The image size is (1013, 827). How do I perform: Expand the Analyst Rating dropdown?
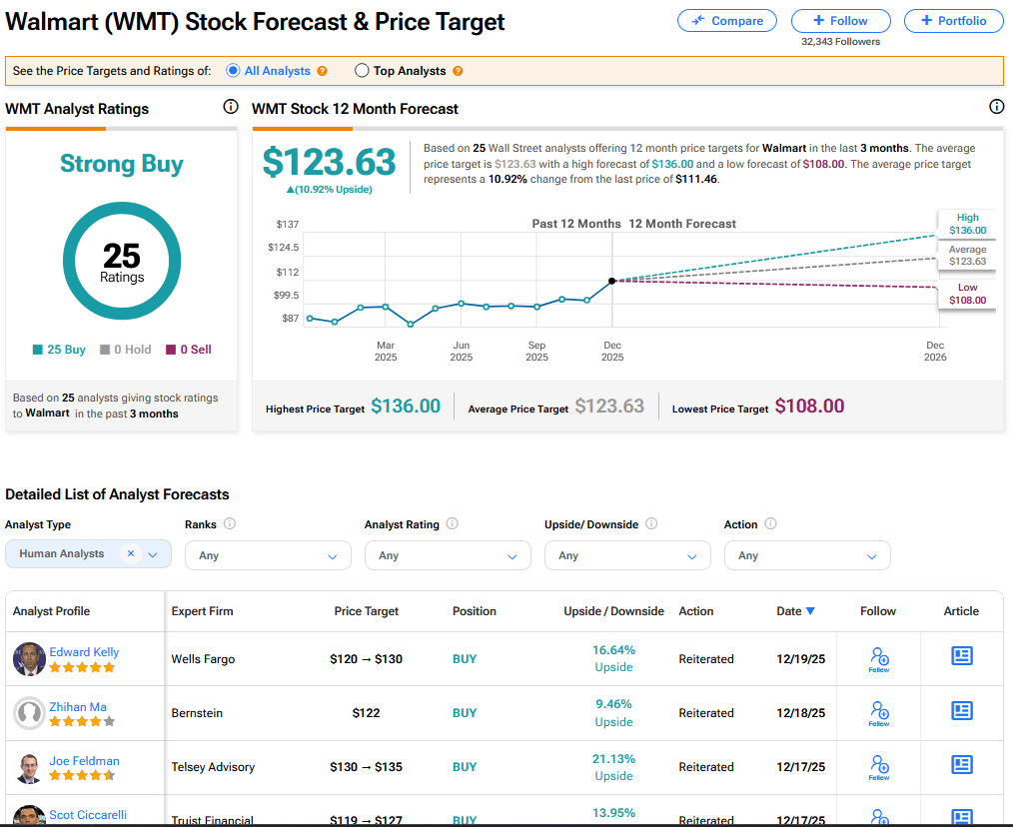pyautogui.click(x=448, y=555)
